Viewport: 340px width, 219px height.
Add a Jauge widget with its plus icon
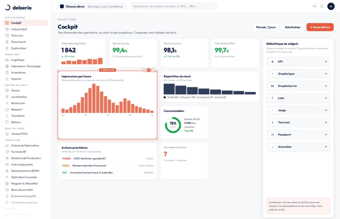[326, 110]
